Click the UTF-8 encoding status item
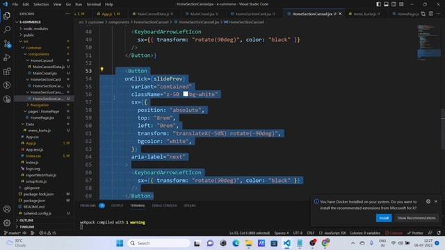 tap(298, 233)
